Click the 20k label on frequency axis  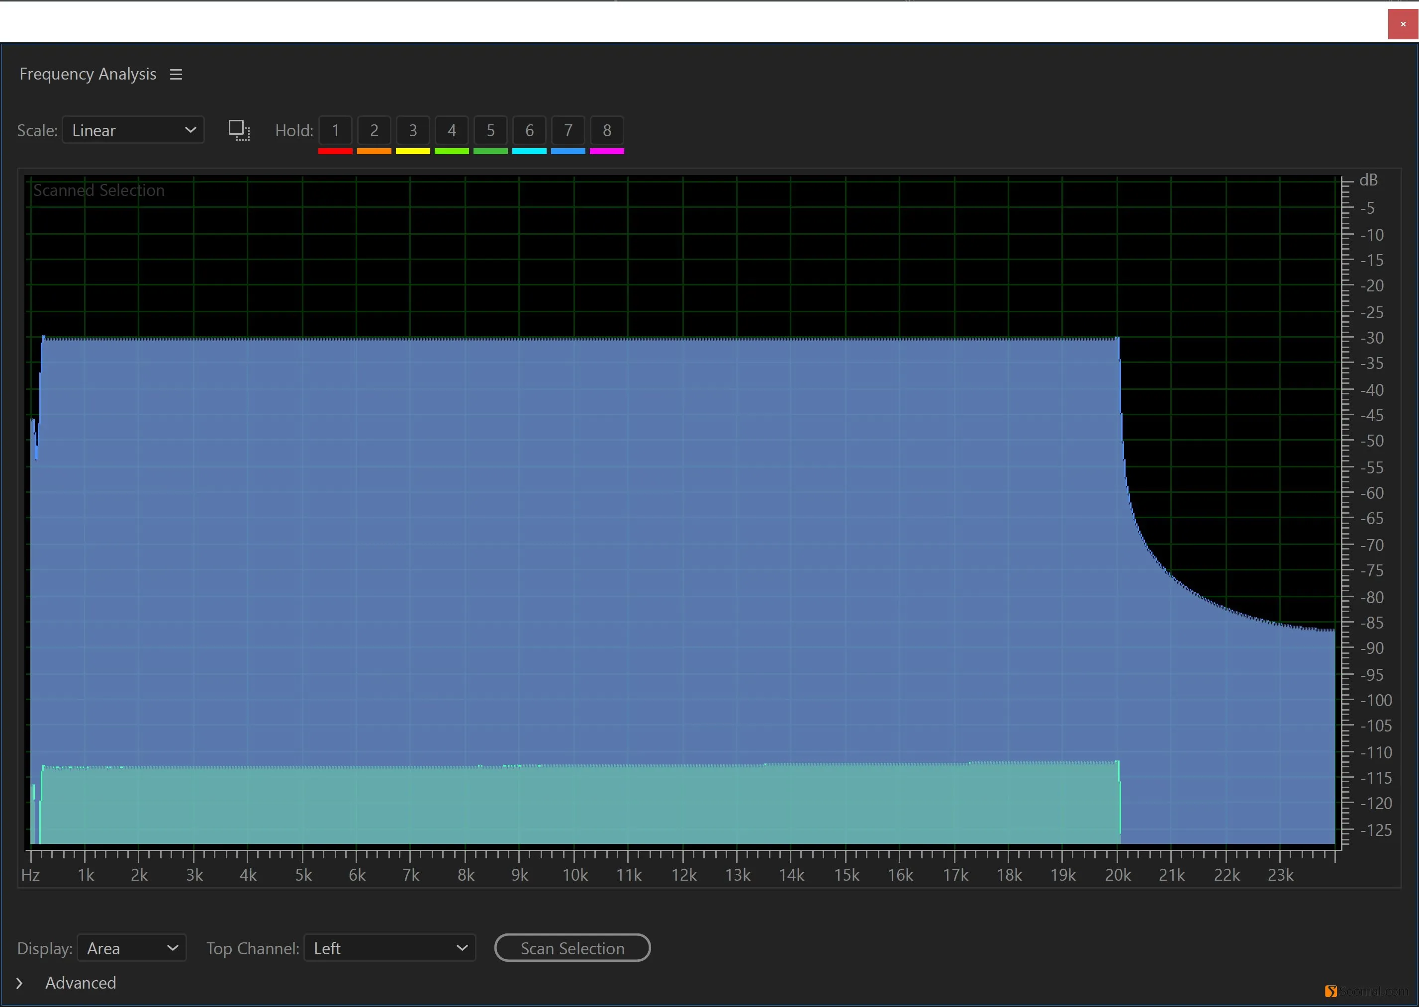[x=1118, y=875]
